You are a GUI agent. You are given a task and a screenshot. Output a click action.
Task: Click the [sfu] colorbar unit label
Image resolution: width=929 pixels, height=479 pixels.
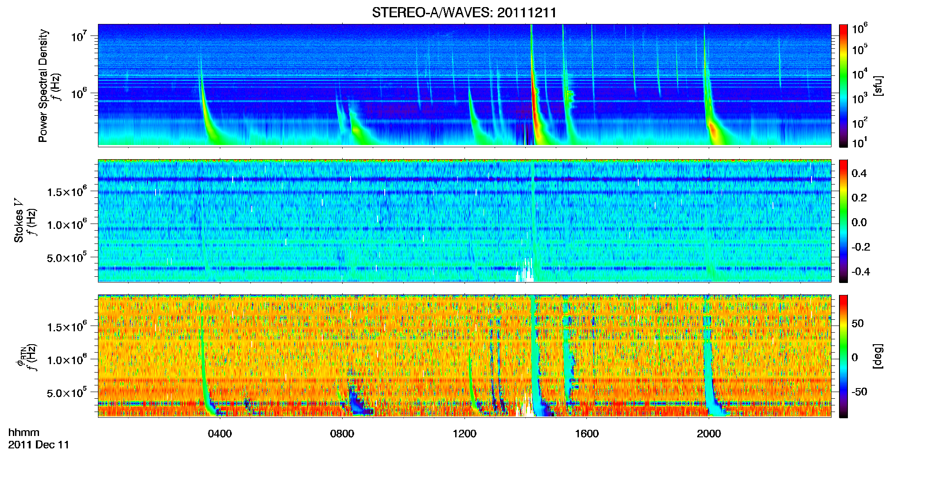[878, 86]
